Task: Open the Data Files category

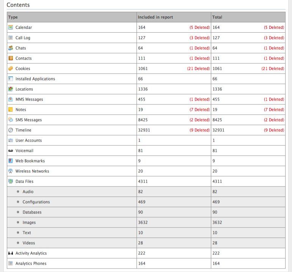Action: (24, 181)
